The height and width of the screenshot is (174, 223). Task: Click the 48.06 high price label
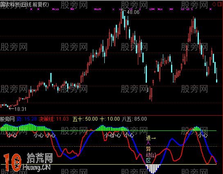[133, 12]
